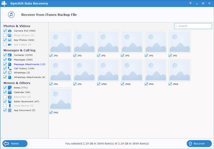Click the selected items status text
The width and height of the screenshot is (214, 149).
pyautogui.click(x=107, y=143)
